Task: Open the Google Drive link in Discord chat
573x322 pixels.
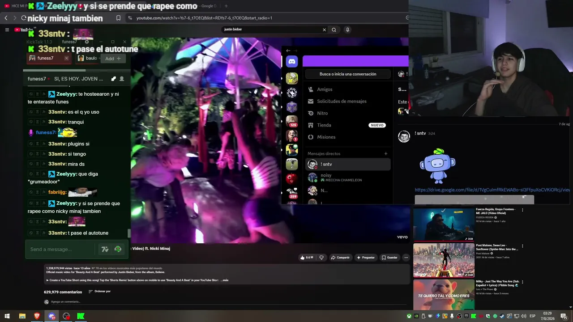Action: [x=492, y=190]
